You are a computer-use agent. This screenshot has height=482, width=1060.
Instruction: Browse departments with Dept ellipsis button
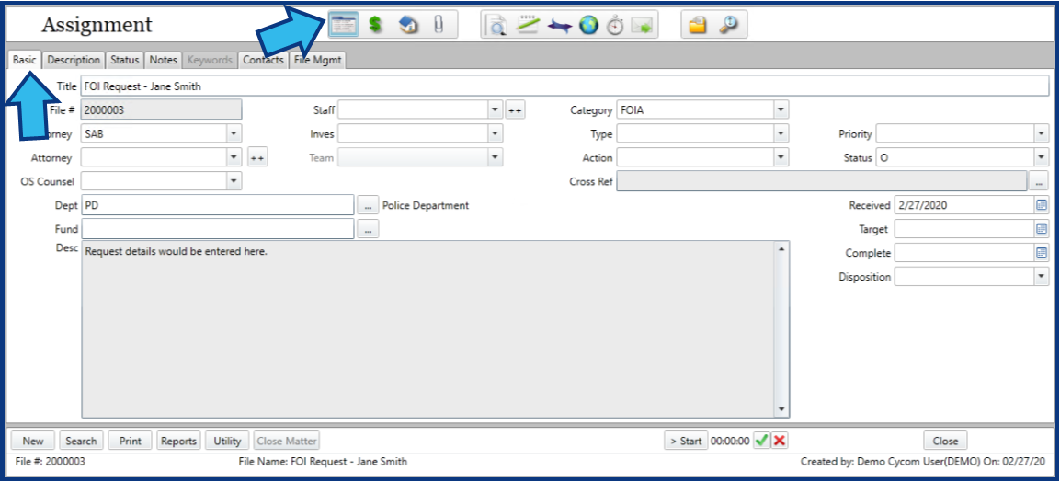(x=368, y=205)
